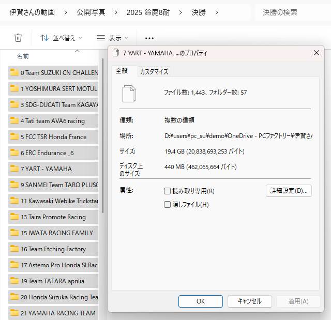The image size is (331, 320).
Task: Click the trash delete icon in toolbar
Action: (18, 38)
